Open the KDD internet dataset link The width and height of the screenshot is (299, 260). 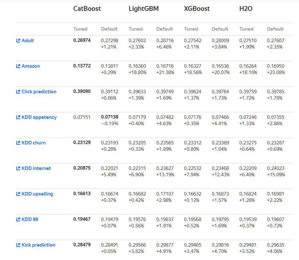click(36, 168)
